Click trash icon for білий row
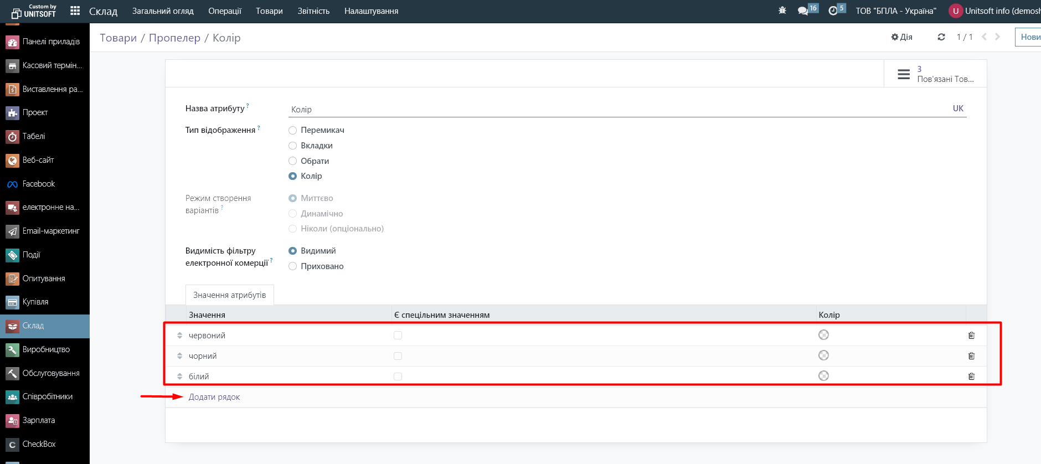Screen dimensions: 1041x464 click(x=971, y=377)
